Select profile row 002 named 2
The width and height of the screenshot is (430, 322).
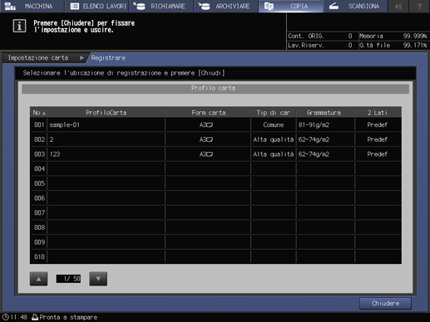pos(215,139)
